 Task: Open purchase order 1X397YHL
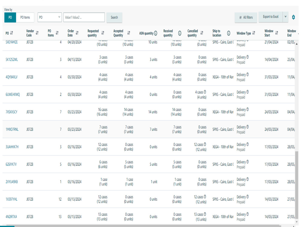(12, 199)
